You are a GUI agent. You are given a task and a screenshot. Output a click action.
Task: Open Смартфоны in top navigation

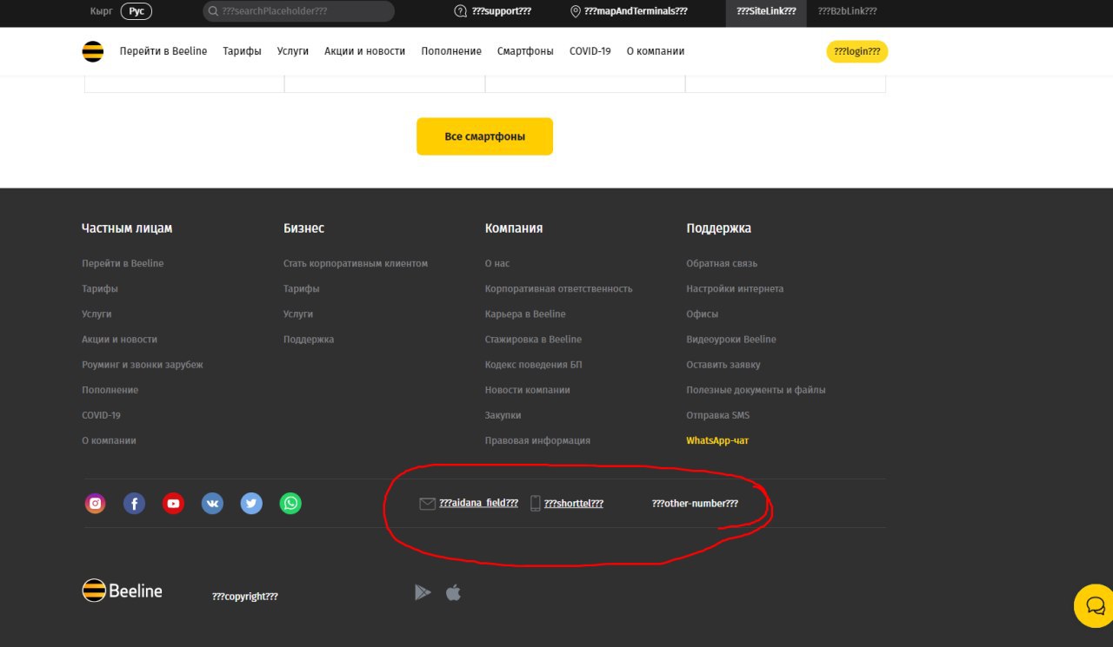point(525,51)
